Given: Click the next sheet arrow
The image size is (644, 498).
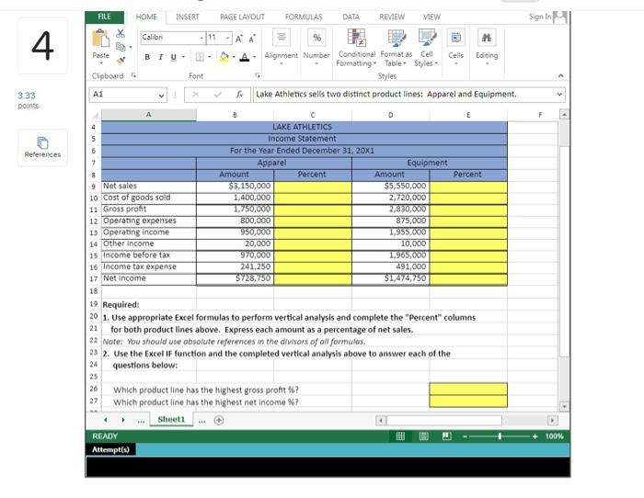Looking at the screenshot, I should point(122,420).
